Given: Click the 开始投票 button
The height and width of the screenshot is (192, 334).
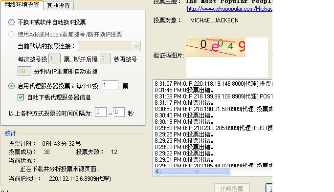Looking at the screenshot, I should pos(232,189).
